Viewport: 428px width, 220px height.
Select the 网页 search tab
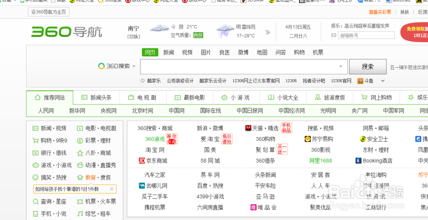point(150,52)
